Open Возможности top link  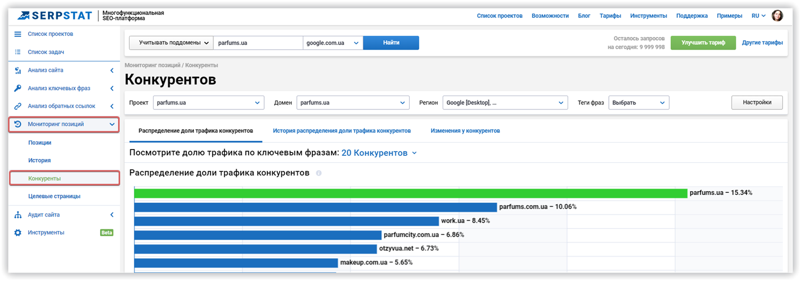[x=551, y=16]
